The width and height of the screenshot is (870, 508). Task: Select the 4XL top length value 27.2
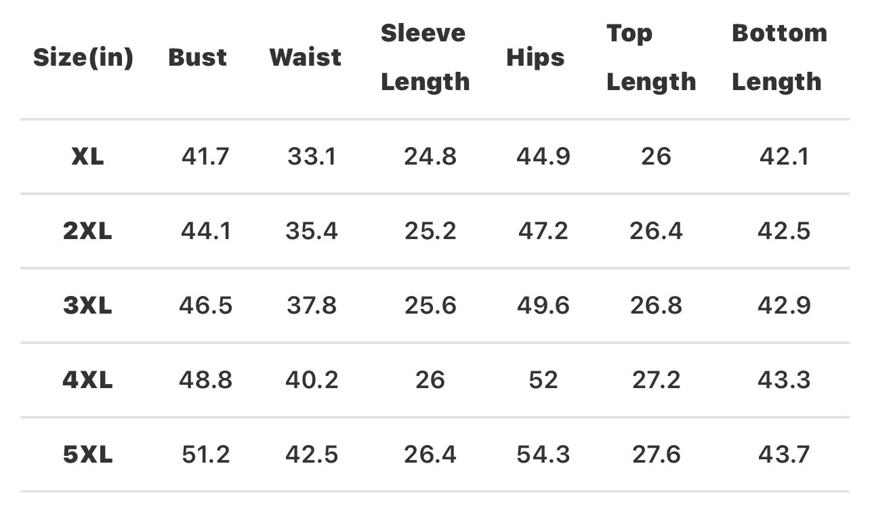[656, 380]
